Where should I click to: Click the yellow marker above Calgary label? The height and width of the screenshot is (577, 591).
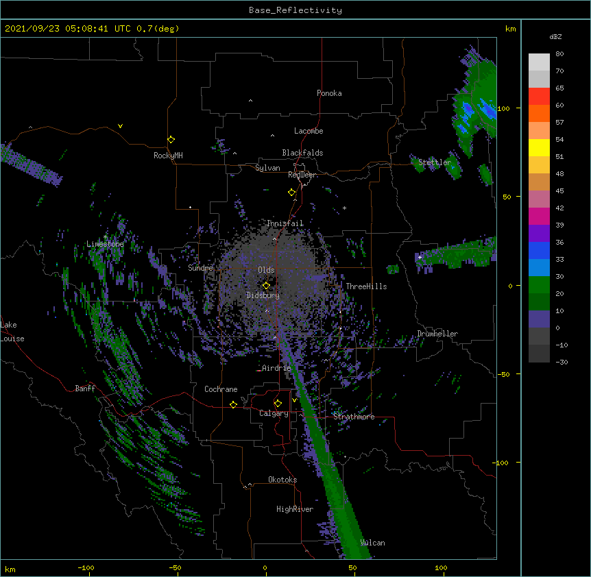tap(278, 404)
